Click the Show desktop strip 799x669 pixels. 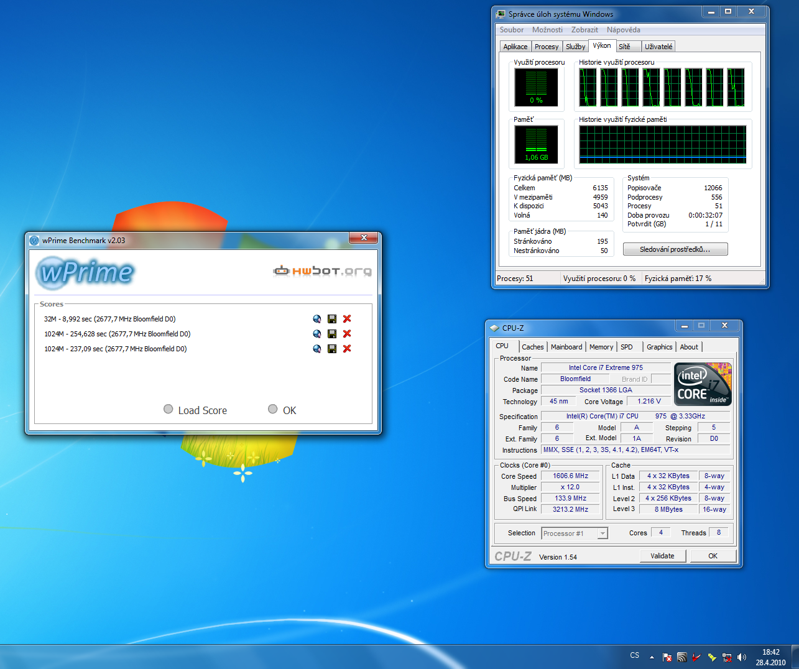tap(795, 657)
